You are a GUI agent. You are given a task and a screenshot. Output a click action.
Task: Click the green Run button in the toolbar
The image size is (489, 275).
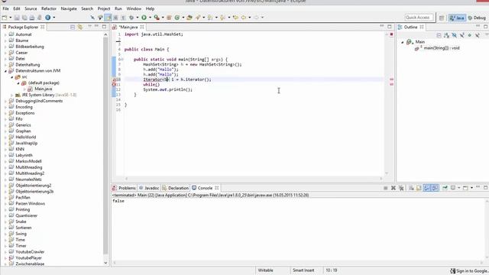[144, 18]
